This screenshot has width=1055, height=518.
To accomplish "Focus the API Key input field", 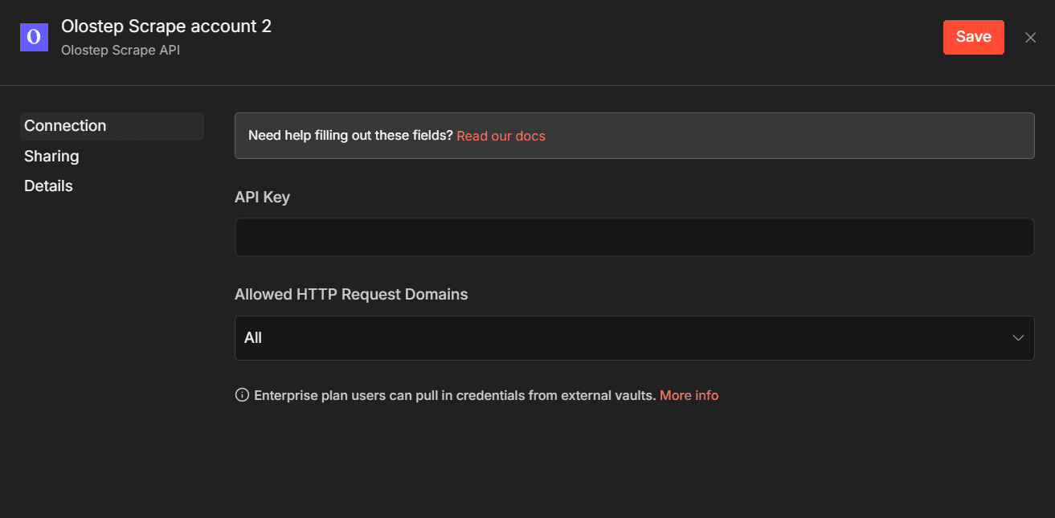I will click(634, 237).
